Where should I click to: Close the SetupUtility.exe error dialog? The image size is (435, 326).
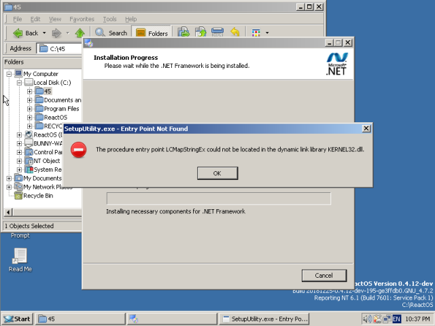tap(366, 128)
